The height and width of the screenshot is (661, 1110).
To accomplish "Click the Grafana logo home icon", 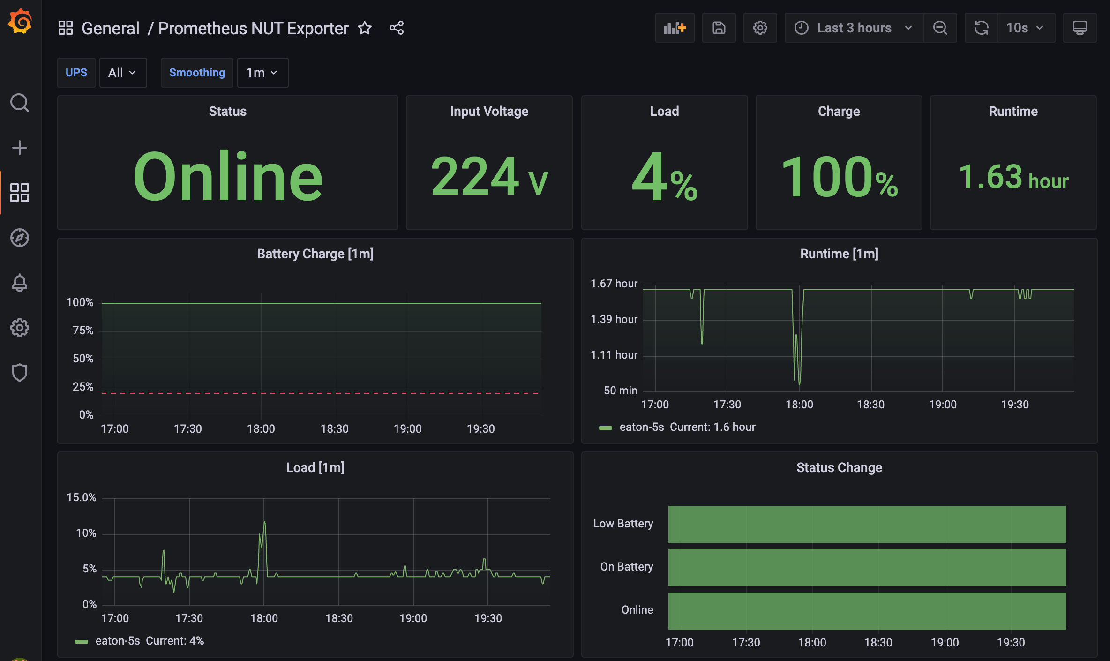I will [x=20, y=22].
